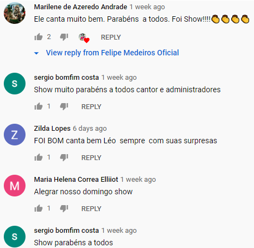Expand the reply arrow for Felipe Medeiros Oficial

(36, 53)
